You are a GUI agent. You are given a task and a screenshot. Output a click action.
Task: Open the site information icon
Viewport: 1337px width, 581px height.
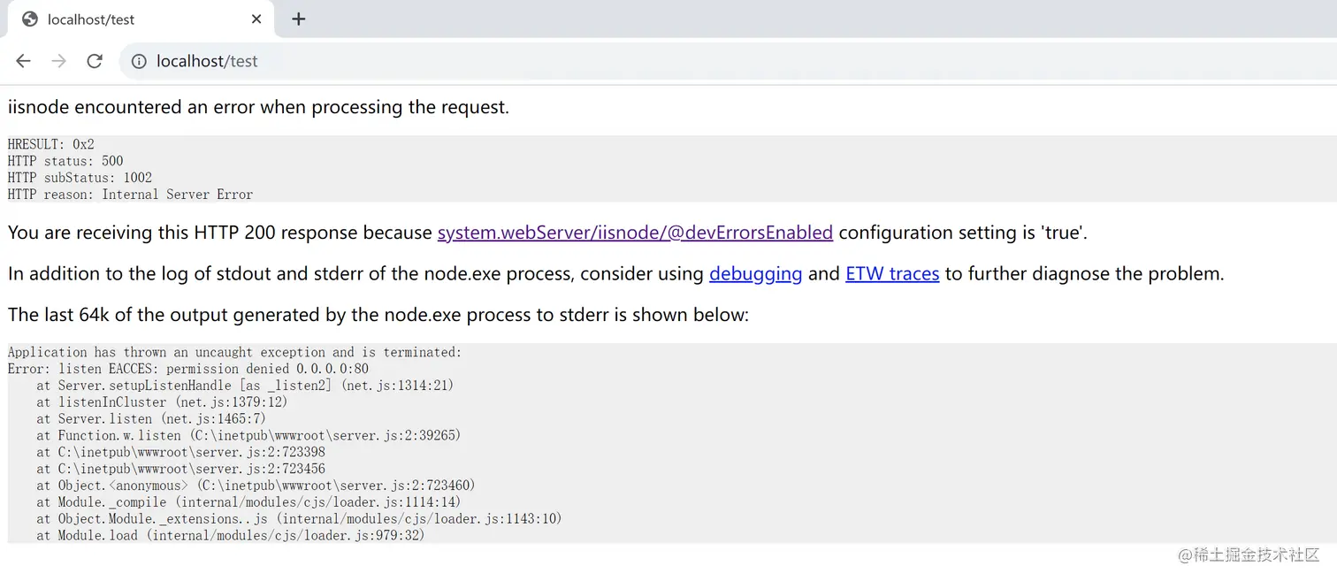pyautogui.click(x=139, y=61)
